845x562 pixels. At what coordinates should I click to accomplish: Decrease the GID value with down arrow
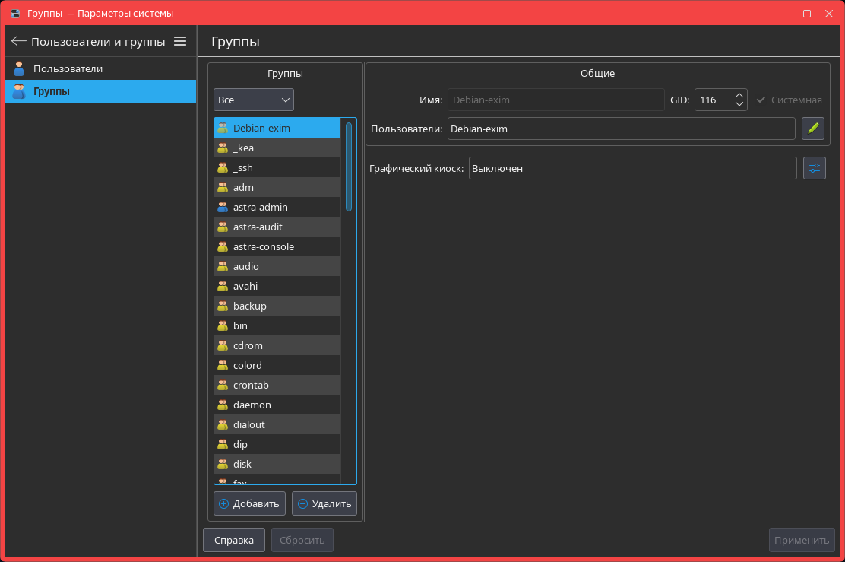point(739,104)
